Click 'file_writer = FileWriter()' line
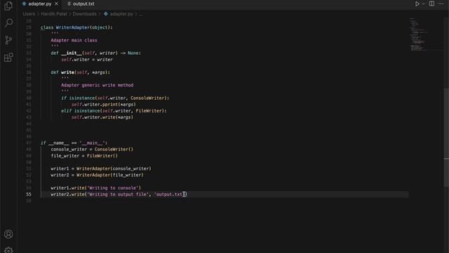The width and height of the screenshot is (449, 253). (84, 156)
